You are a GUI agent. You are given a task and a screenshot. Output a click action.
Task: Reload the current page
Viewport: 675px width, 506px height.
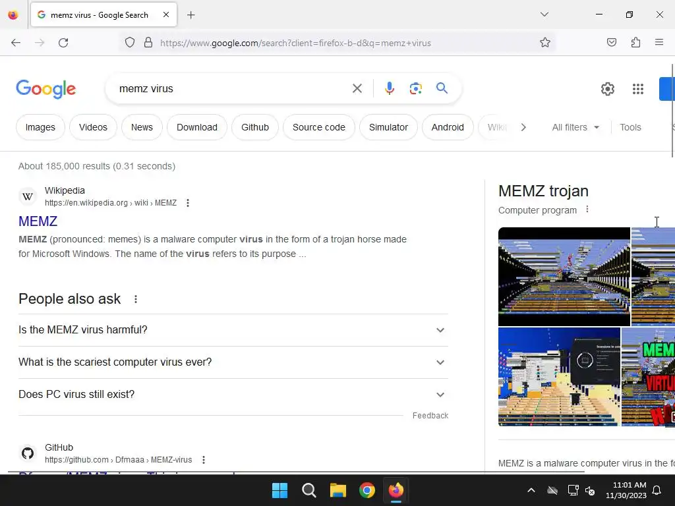[63, 43]
